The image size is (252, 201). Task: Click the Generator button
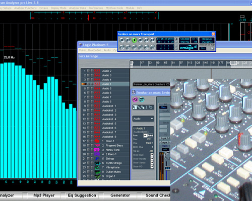click(x=120, y=195)
